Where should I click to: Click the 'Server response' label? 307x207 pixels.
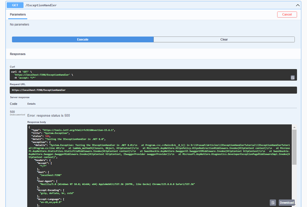20,97
